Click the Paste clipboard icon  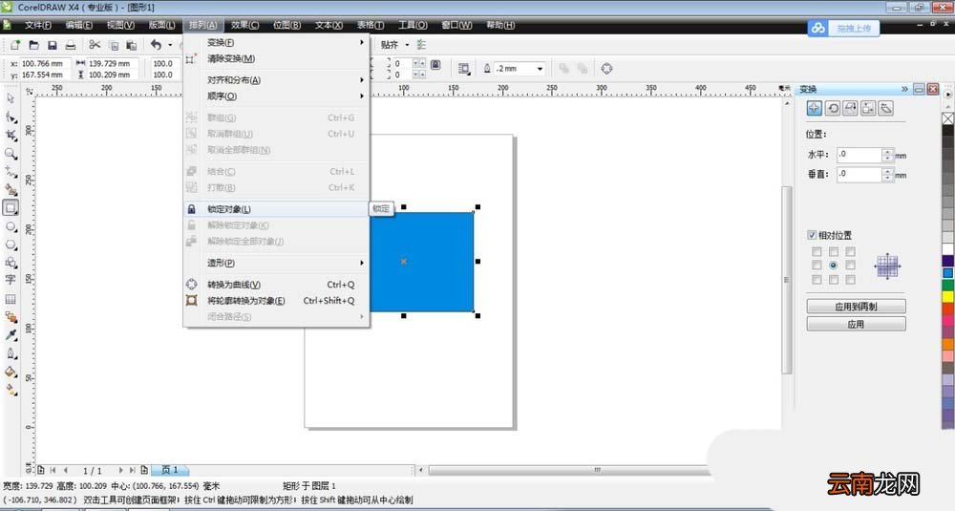pos(131,45)
